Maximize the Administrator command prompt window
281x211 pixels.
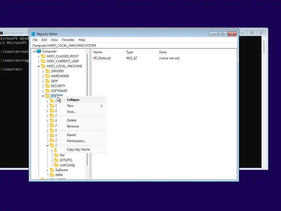point(252,33)
